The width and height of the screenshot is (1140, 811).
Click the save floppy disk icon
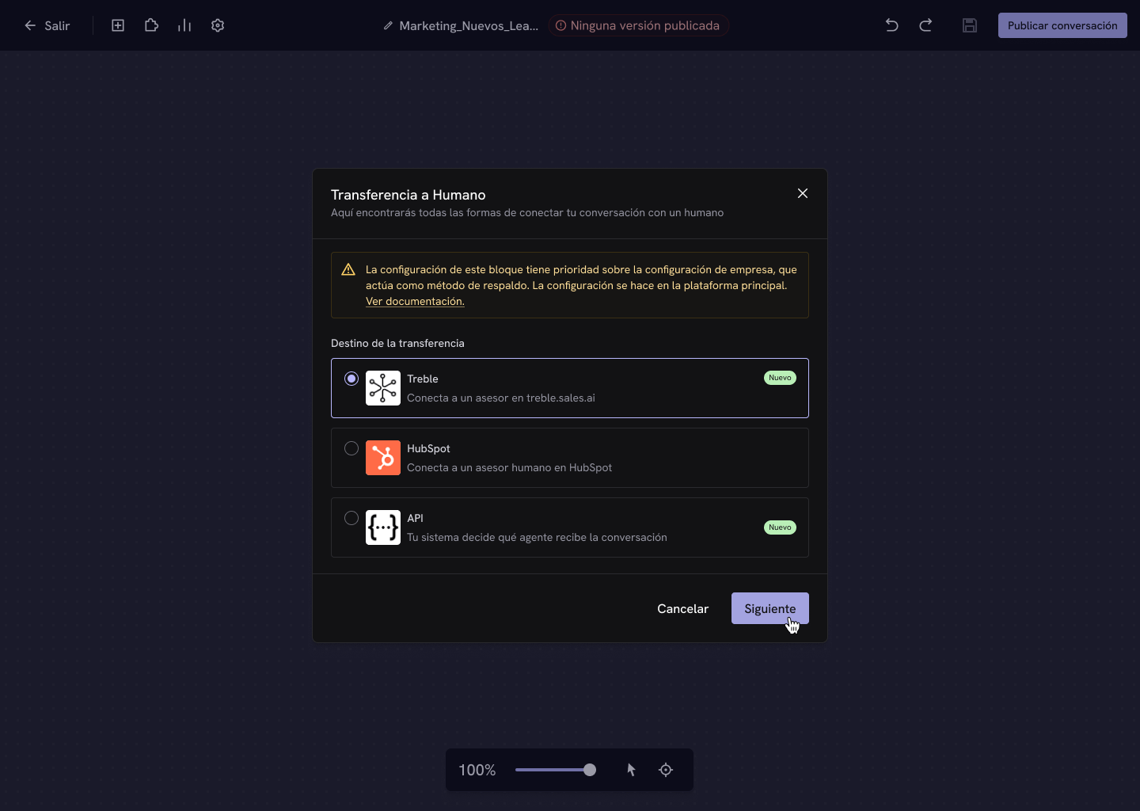970,25
